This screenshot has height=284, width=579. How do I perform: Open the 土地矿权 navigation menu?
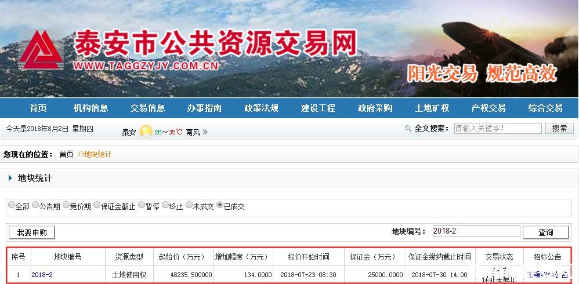coord(432,108)
